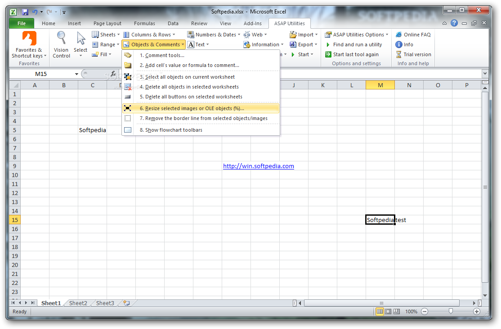Viewport: 501px width, 329px height.
Task: Open the Web dropdown
Action: tap(255, 35)
